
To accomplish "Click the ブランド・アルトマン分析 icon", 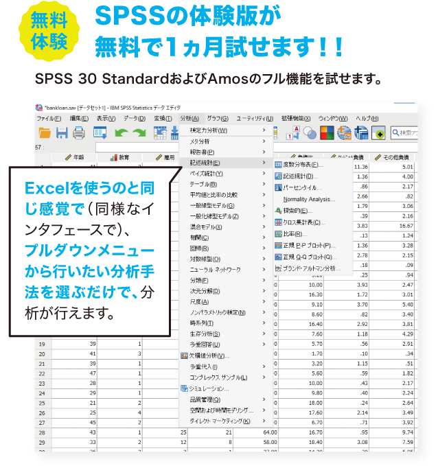I will click(278, 268).
